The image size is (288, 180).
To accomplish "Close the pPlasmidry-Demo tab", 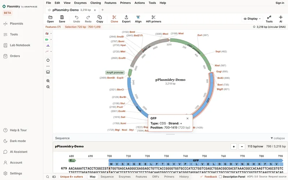I will pos(95,10).
